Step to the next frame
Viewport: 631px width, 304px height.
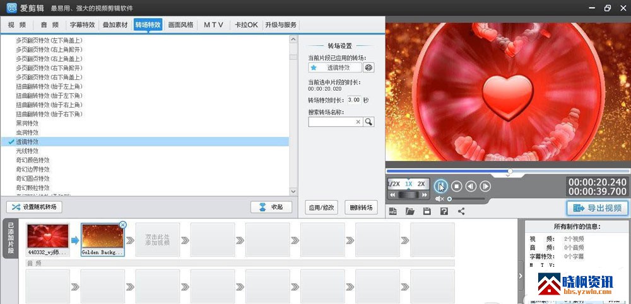click(x=485, y=186)
